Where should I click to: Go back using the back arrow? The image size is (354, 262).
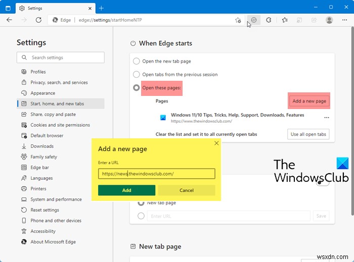(x=9, y=20)
